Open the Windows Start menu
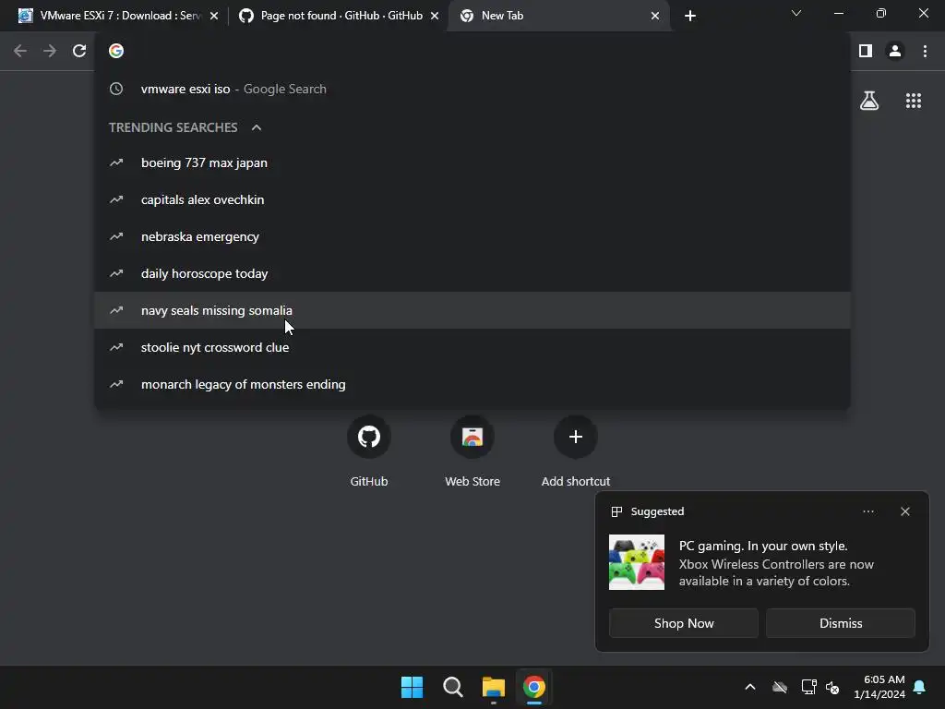Screen dimensions: 945x709 tap(413, 687)
